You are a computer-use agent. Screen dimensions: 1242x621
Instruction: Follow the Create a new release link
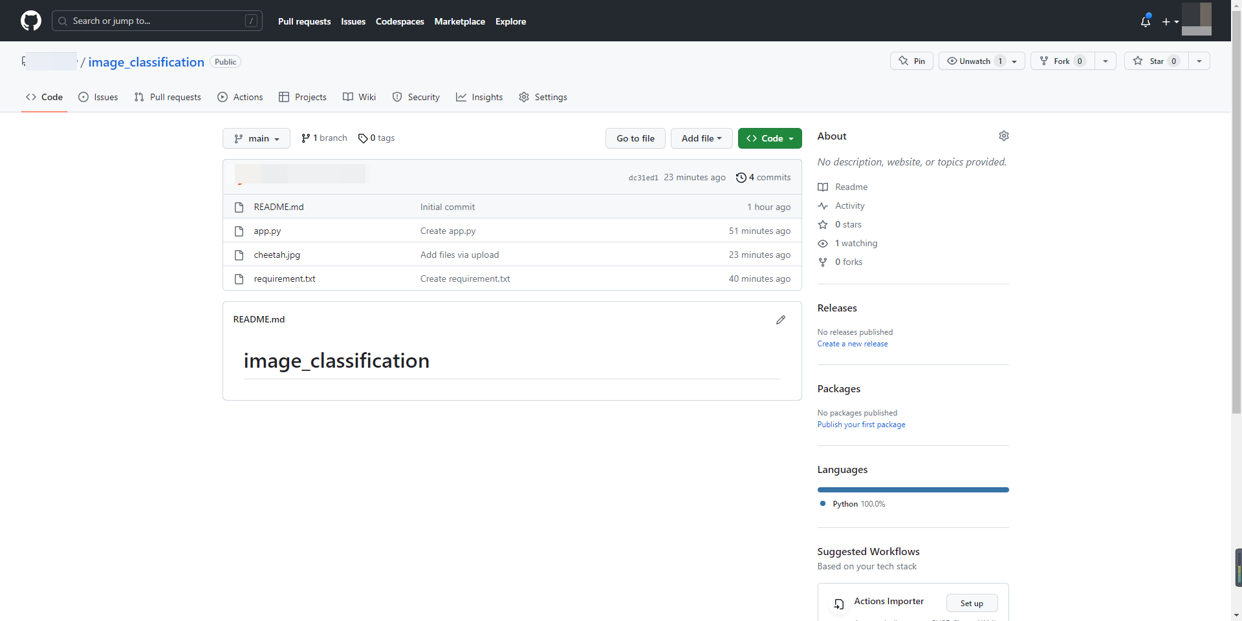[852, 344]
